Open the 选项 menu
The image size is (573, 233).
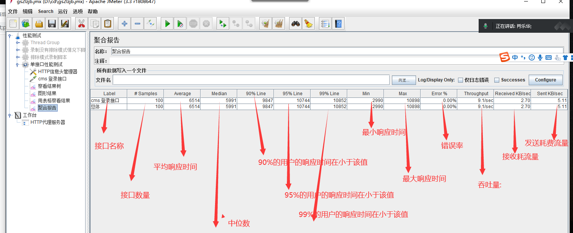coord(78,11)
